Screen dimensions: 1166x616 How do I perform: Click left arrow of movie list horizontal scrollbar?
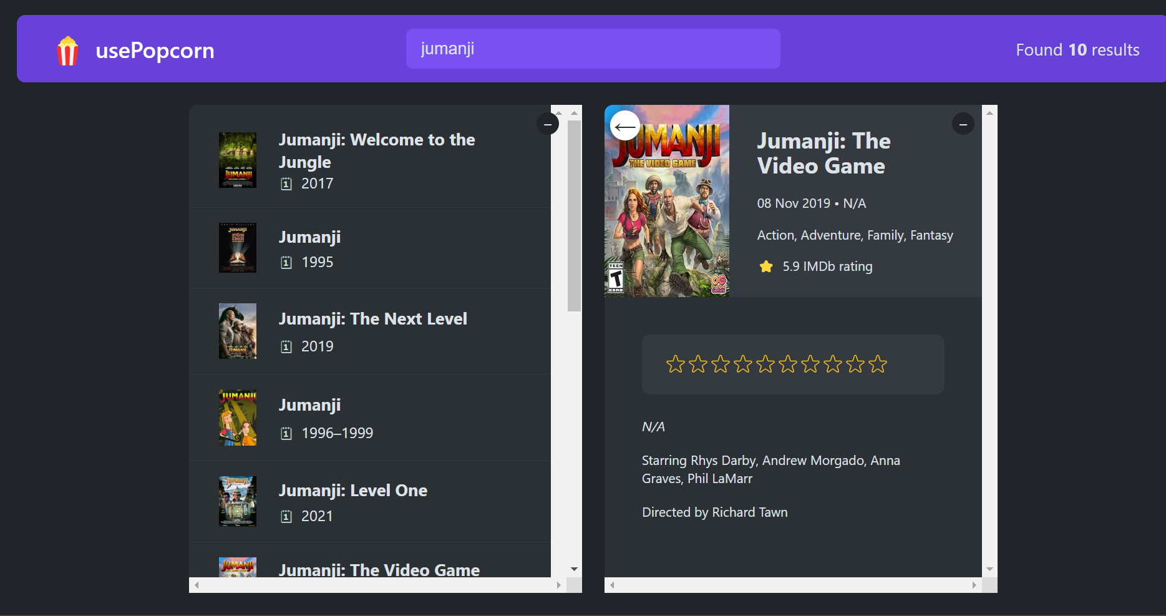tap(197, 585)
